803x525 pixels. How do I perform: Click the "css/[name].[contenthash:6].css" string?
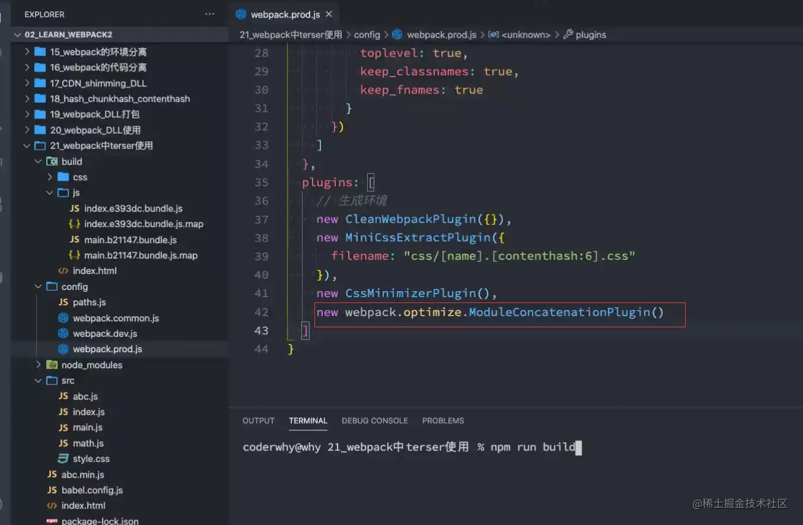[519, 256]
